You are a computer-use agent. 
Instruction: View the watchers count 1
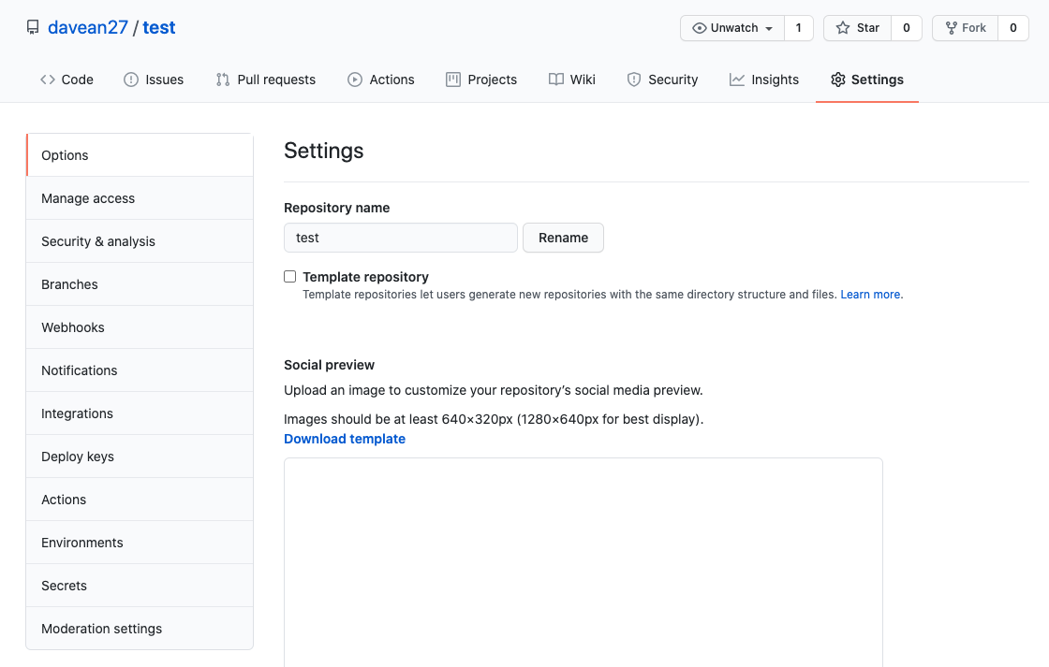click(x=799, y=28)
